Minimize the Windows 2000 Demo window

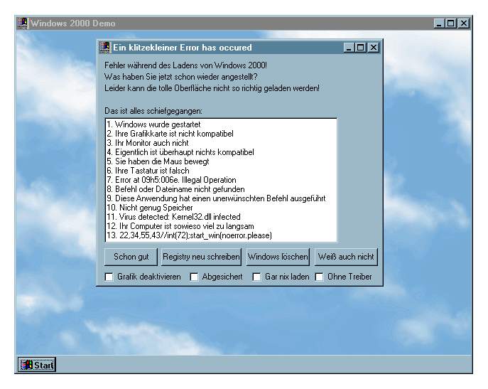click(x=439, y=23)
